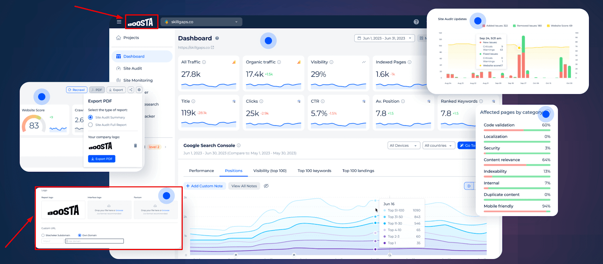Click the trend line icon on Visibility card
The width and height of the screenshot is (603, 264).
(x=364, y=62)
